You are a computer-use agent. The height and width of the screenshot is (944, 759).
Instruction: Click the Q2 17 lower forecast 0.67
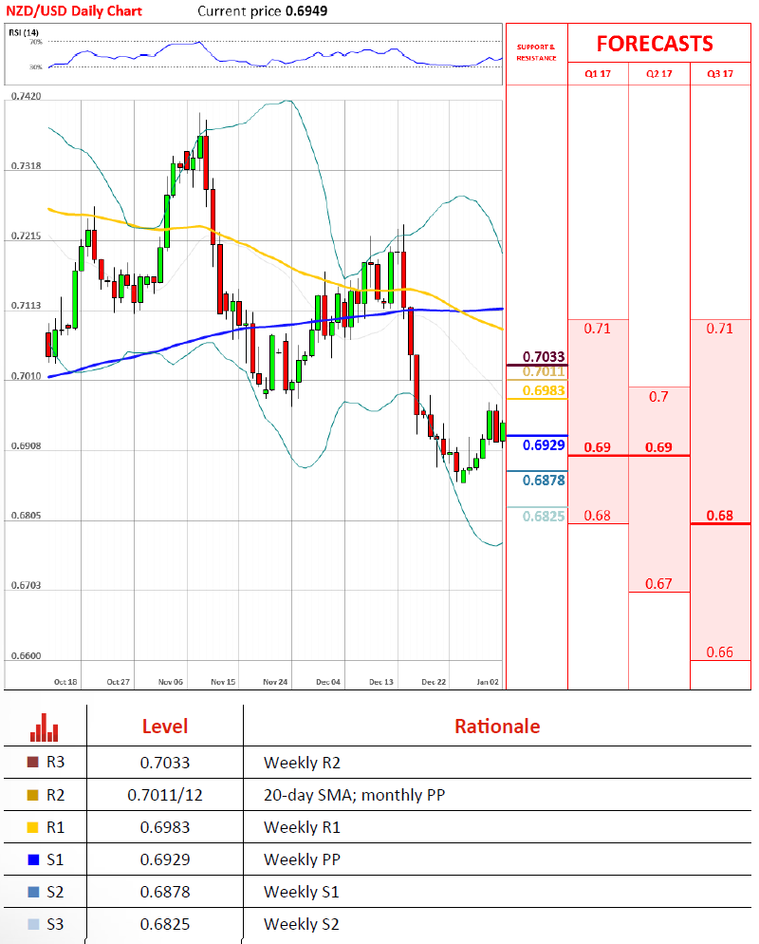point(658,583)
